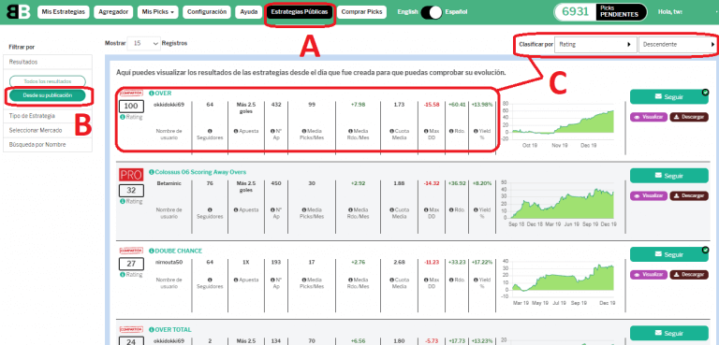Click the BB logo icon

[20, 12]
